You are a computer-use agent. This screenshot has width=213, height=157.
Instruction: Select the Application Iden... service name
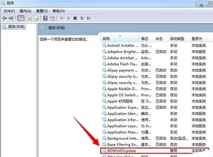[x=123, y=114]
